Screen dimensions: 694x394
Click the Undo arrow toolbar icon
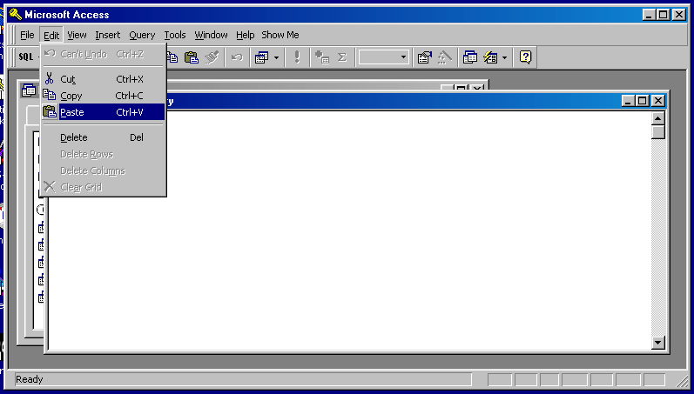[237, 57]
